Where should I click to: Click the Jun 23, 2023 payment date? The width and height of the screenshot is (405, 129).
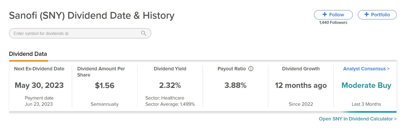pyautogui.click(x=39, y=104)
